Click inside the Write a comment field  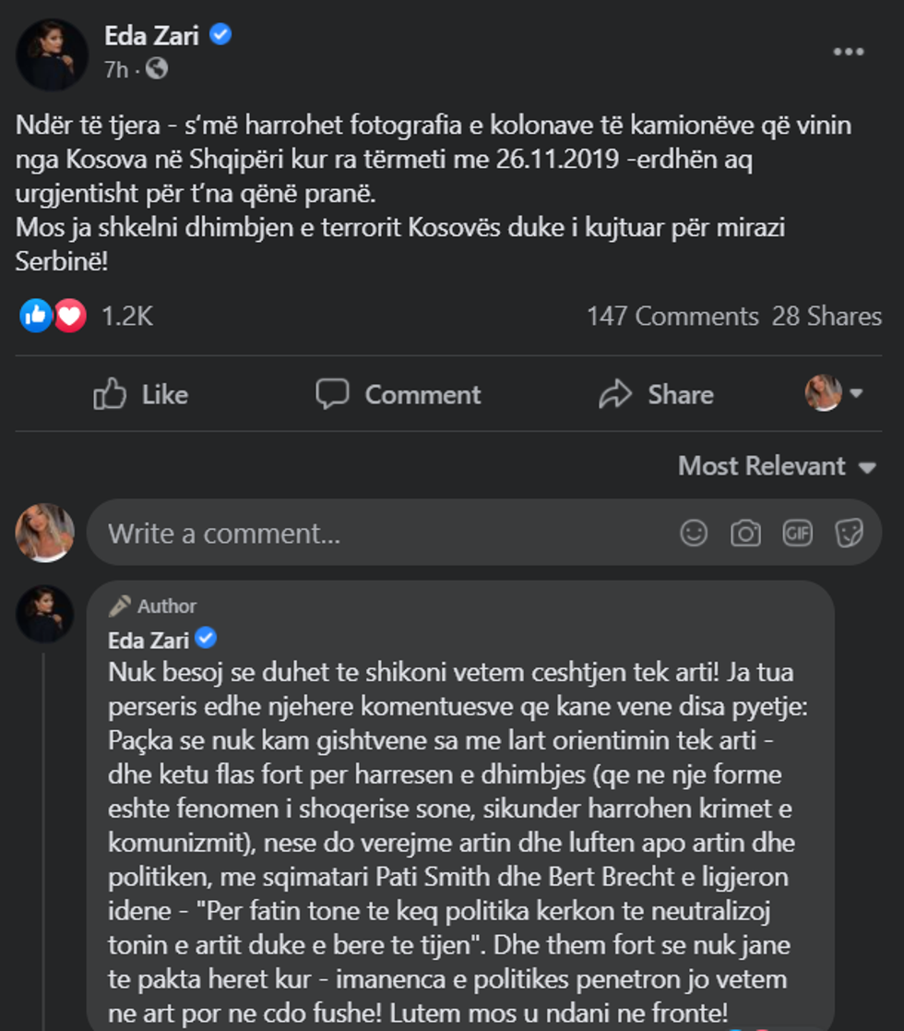[369, 533]
